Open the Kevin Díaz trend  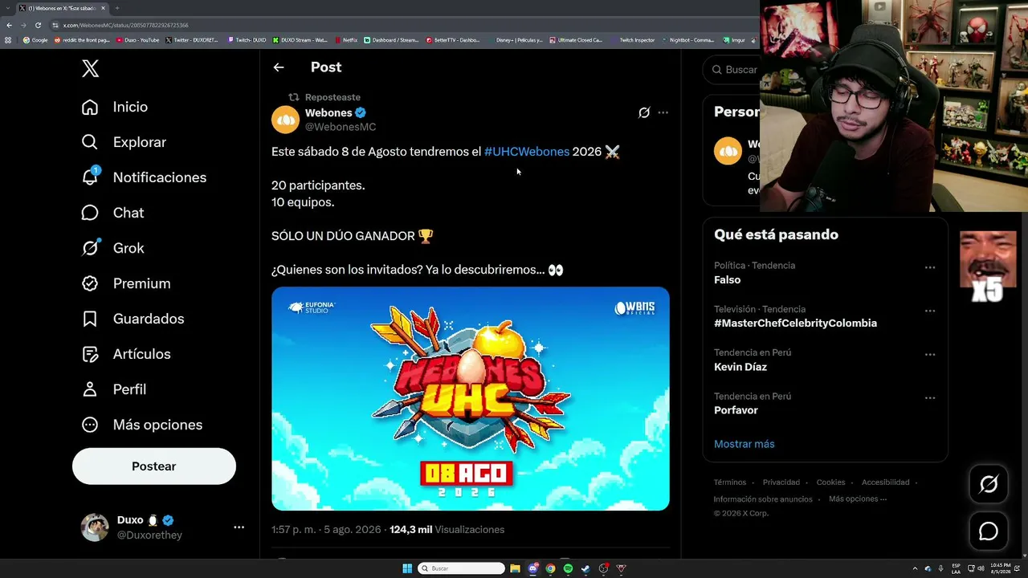(740, 367)
